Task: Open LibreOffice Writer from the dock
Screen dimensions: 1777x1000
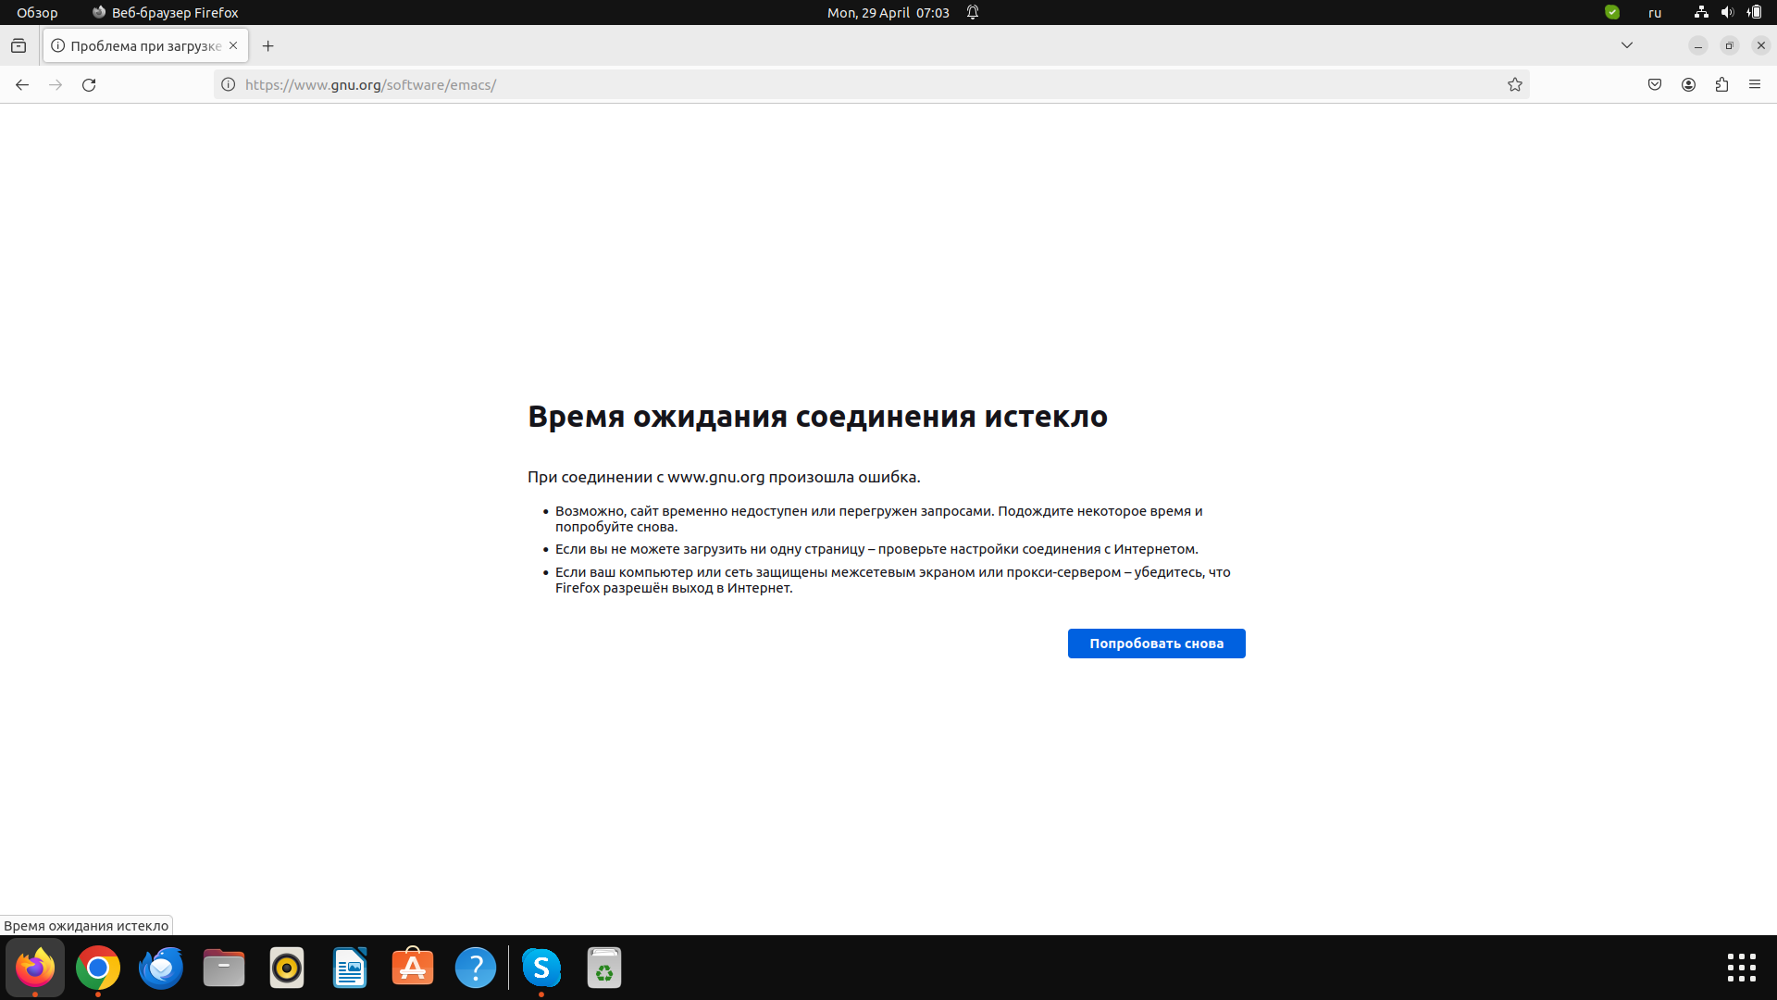Action: 349,968
